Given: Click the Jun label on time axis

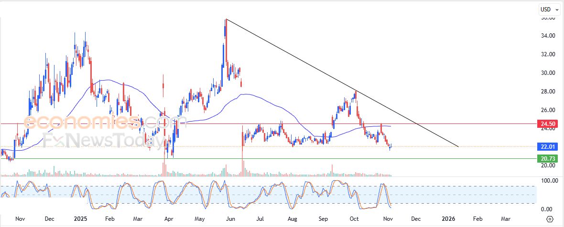Looking at the screenshot, I should 230,219.
